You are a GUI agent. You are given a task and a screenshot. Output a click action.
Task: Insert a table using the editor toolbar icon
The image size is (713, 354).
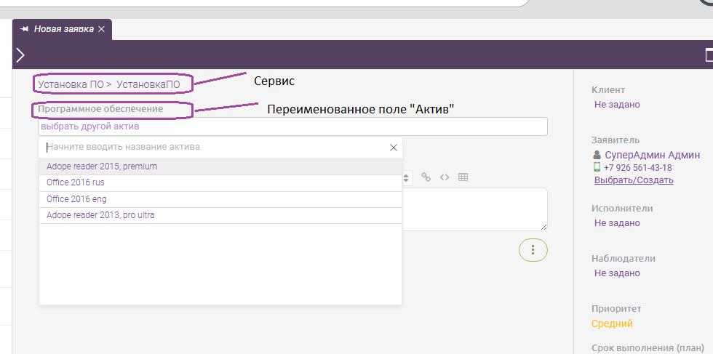[x=463, y=177]
